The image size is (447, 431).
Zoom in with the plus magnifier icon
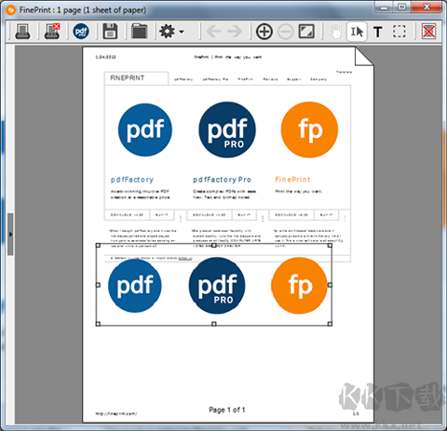pyautogui.click(x=264, y=32)
